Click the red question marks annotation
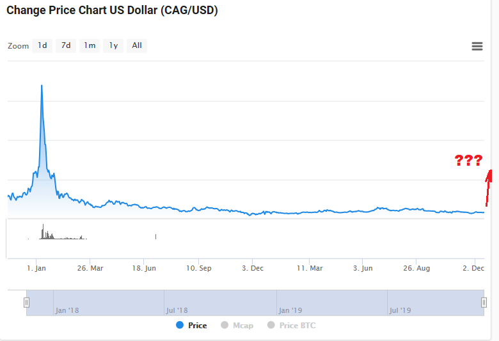499x341 pixels. (468, 161)
